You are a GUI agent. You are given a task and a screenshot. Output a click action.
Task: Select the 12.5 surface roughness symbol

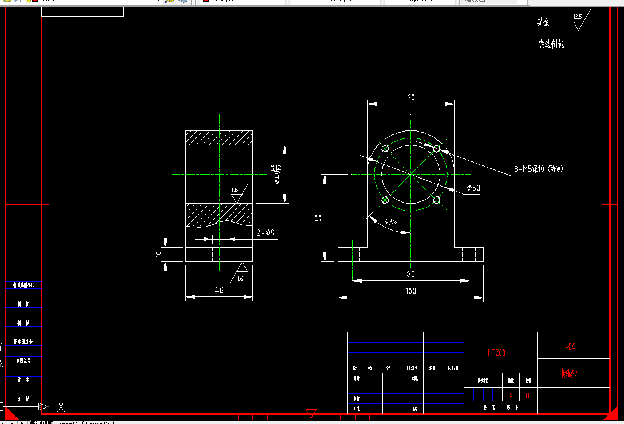580,21
